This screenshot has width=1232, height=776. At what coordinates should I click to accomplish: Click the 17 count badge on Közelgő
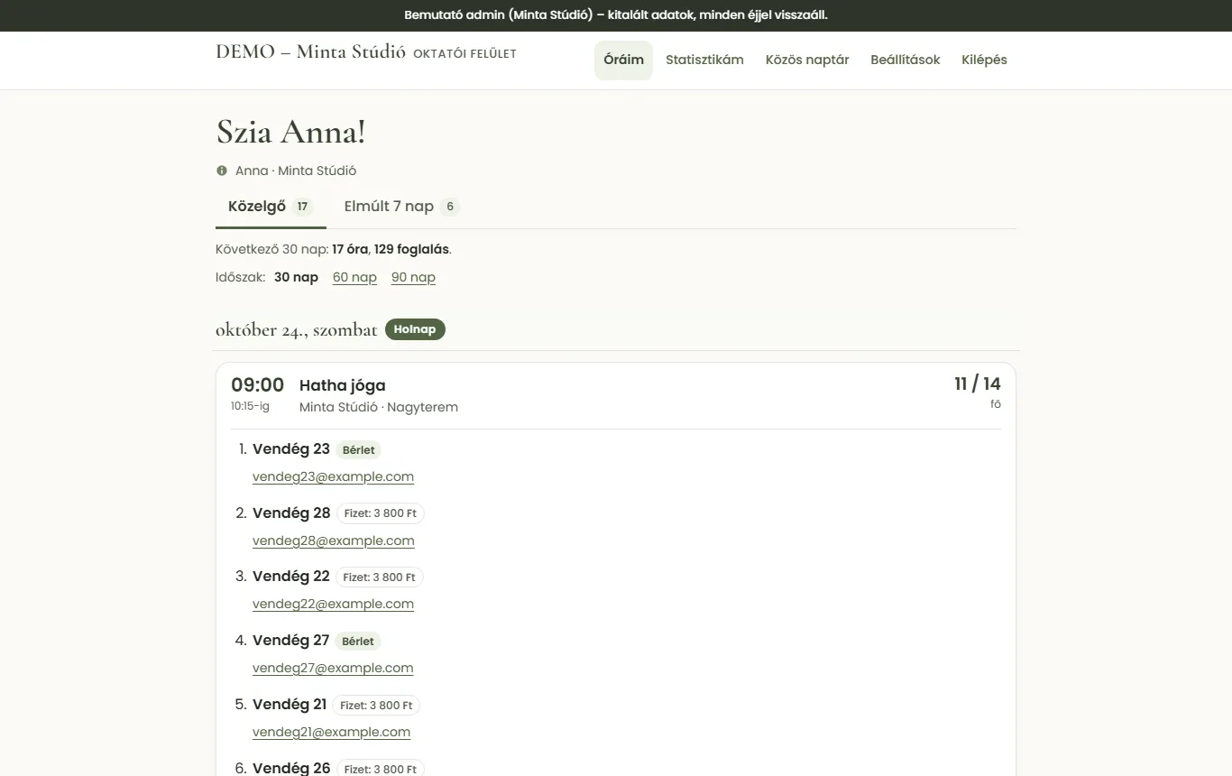(303, 207)
